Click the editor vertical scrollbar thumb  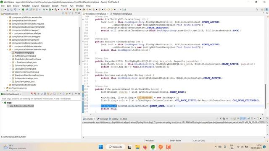(266, 96)
